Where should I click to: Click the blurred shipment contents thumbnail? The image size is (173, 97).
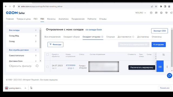tap(104, 67)
